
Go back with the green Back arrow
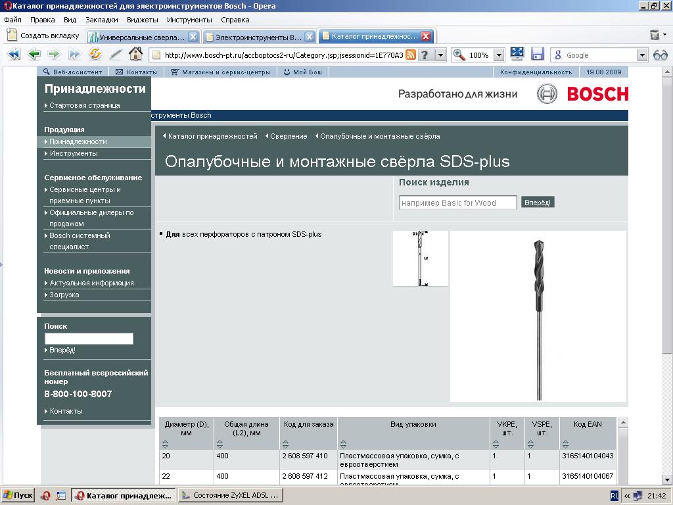(x=34, y=55)
